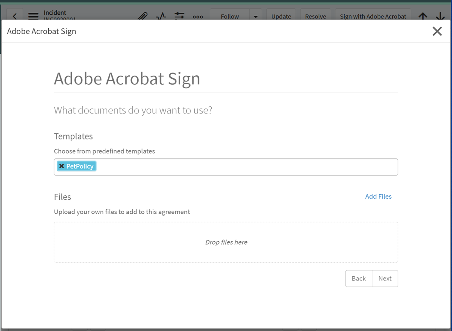The height and width of the screenshot is (331, 452).
Task: Navigate to previous record with up arrow
Action: pyautogui.click(x=423, y=16)
